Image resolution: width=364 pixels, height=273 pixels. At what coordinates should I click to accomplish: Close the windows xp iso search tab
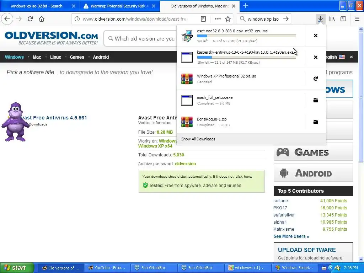point(73,6)
